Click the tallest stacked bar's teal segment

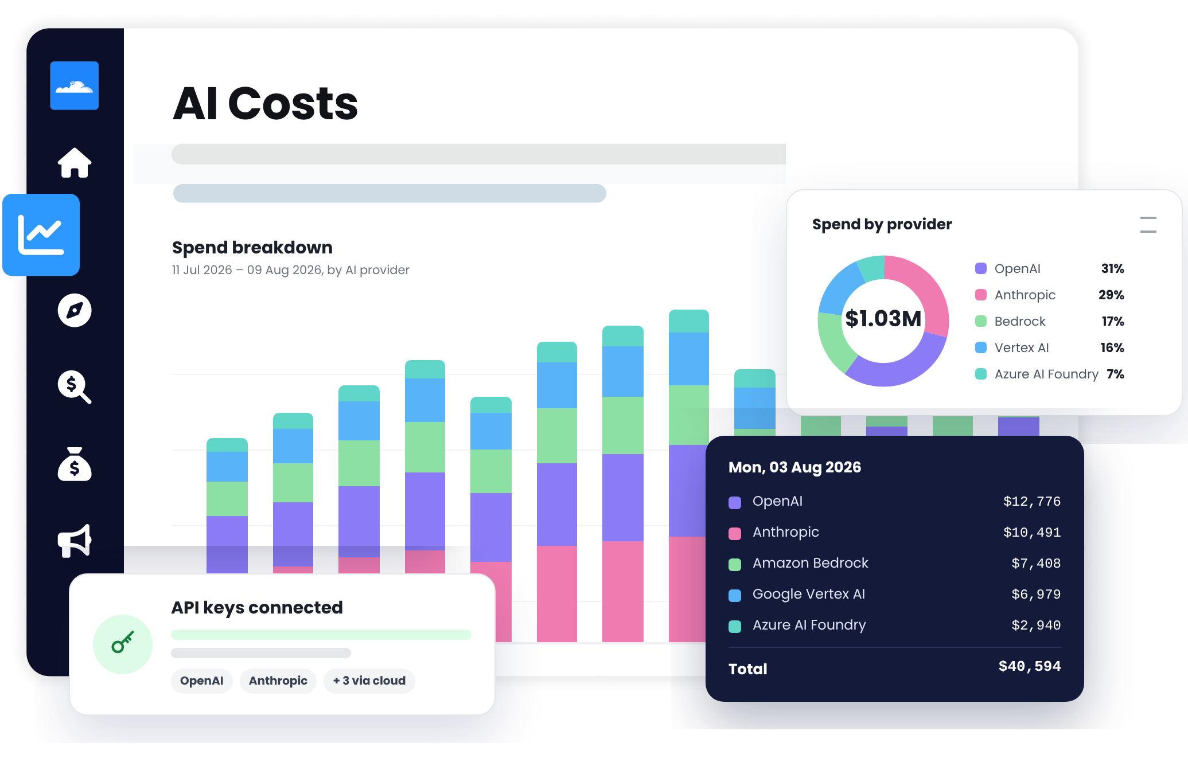point(689,321)
